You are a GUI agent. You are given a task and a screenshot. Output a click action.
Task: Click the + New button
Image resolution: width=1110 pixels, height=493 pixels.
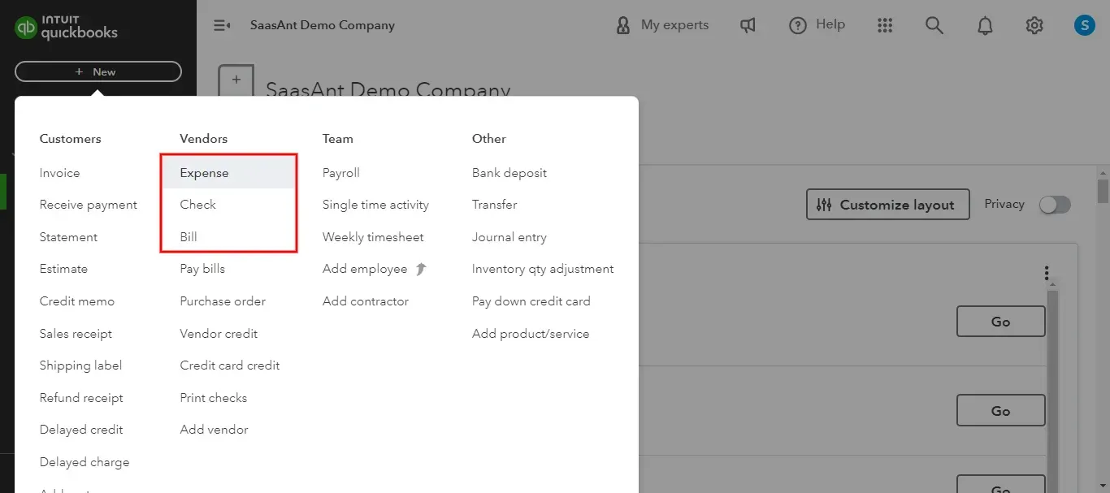tap(98, 71)
